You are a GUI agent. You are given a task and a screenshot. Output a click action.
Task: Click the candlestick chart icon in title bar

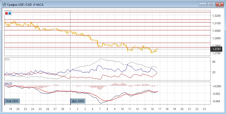click(4, 4)
